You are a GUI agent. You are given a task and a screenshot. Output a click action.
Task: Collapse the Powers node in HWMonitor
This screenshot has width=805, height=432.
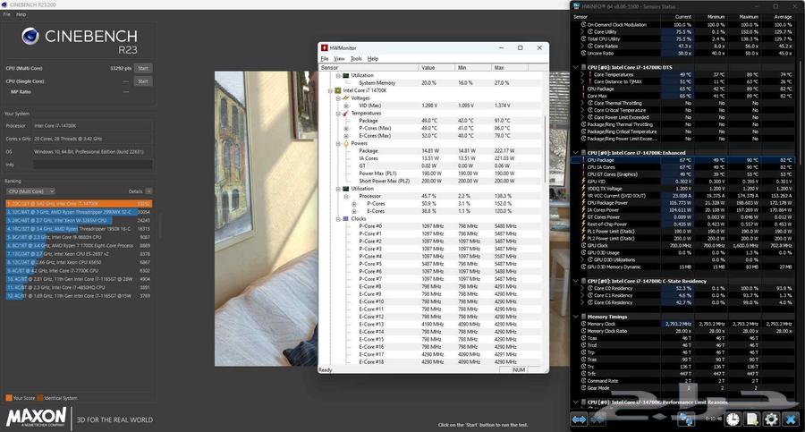338,143
